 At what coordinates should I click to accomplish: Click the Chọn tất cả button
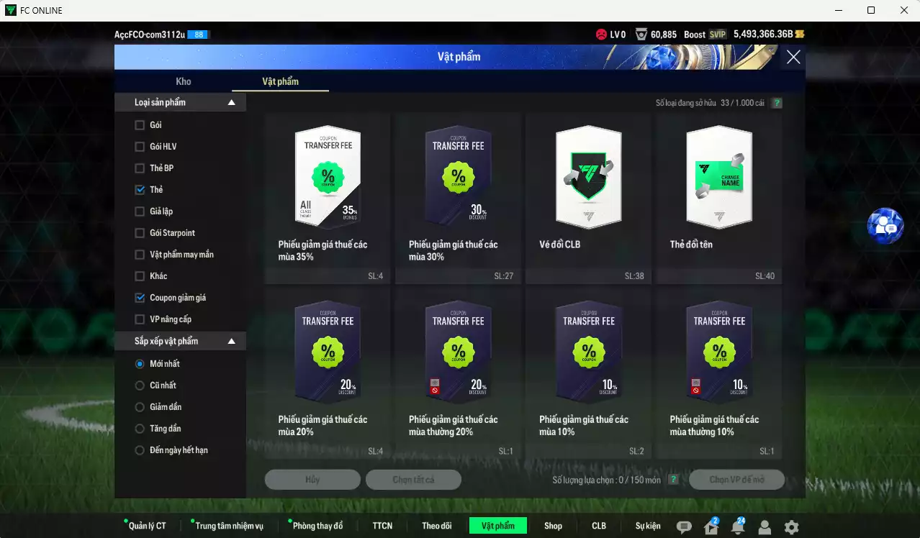point(413,480)
